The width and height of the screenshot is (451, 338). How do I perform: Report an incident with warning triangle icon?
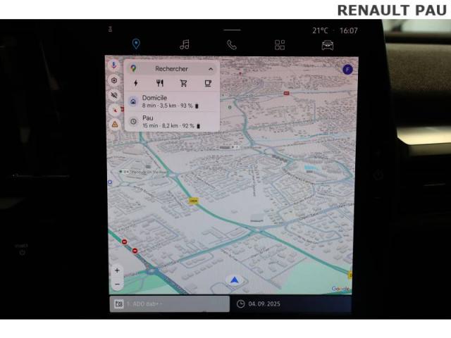click(x=115, y=124)
